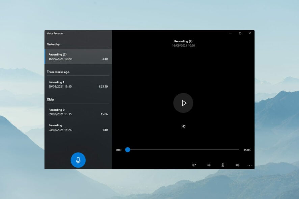299x199 pixels.
Task: Select the Recording 1 entry
Action: [x=78, y=84]
